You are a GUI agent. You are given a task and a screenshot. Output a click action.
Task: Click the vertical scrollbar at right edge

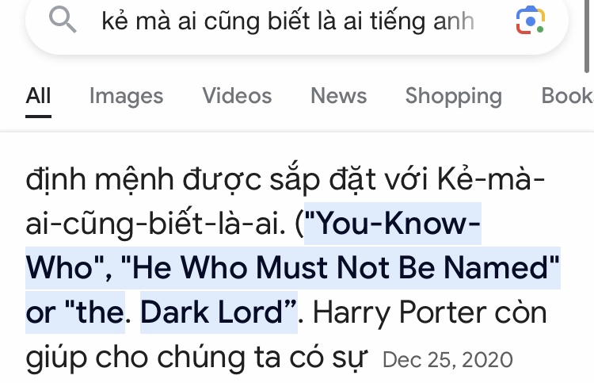(587, 36)
